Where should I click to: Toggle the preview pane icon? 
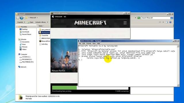click(167, 22)
